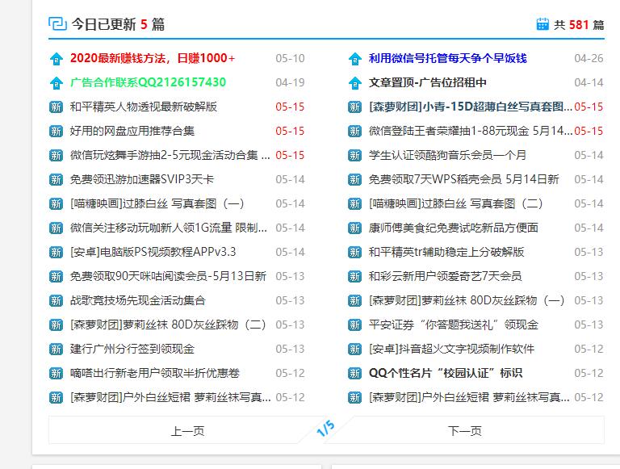Click the 新 badge beside 免费领取90天咪咕阅读会员
The width and height of the screenshot is (620, 469).
point(57,276)
